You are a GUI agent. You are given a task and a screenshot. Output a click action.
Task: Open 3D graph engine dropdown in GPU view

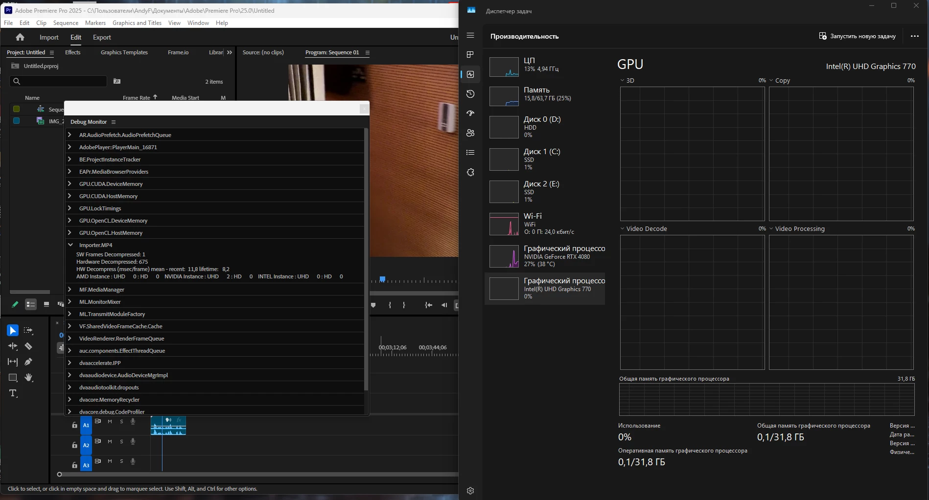click(622, 80)
